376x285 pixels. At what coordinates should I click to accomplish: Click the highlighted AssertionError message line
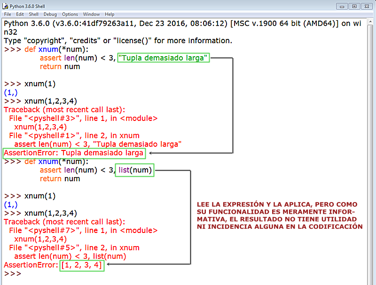point(74,153)
